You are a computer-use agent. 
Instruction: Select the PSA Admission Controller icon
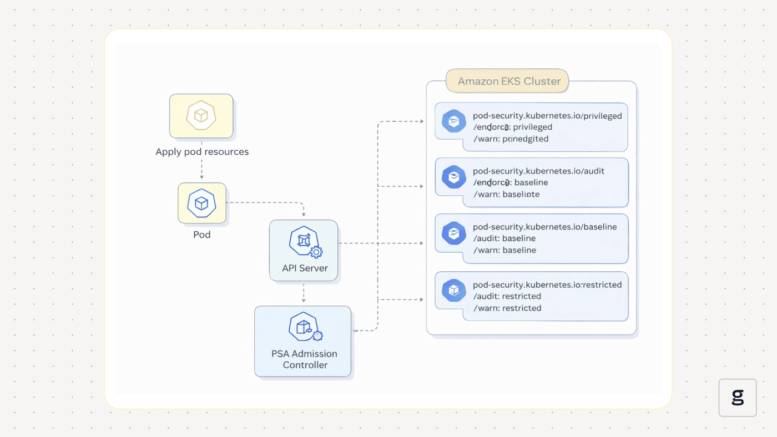point(305,327)
